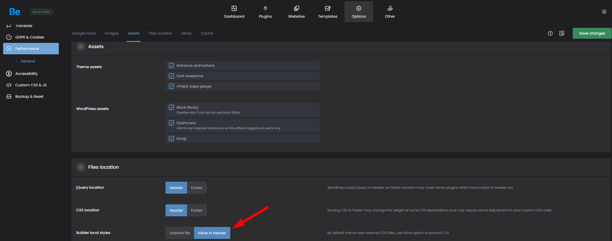The width and height of the screenshot is (612, 241).
Task: Click the Theme assets label
Action: [x=89, y=67]
